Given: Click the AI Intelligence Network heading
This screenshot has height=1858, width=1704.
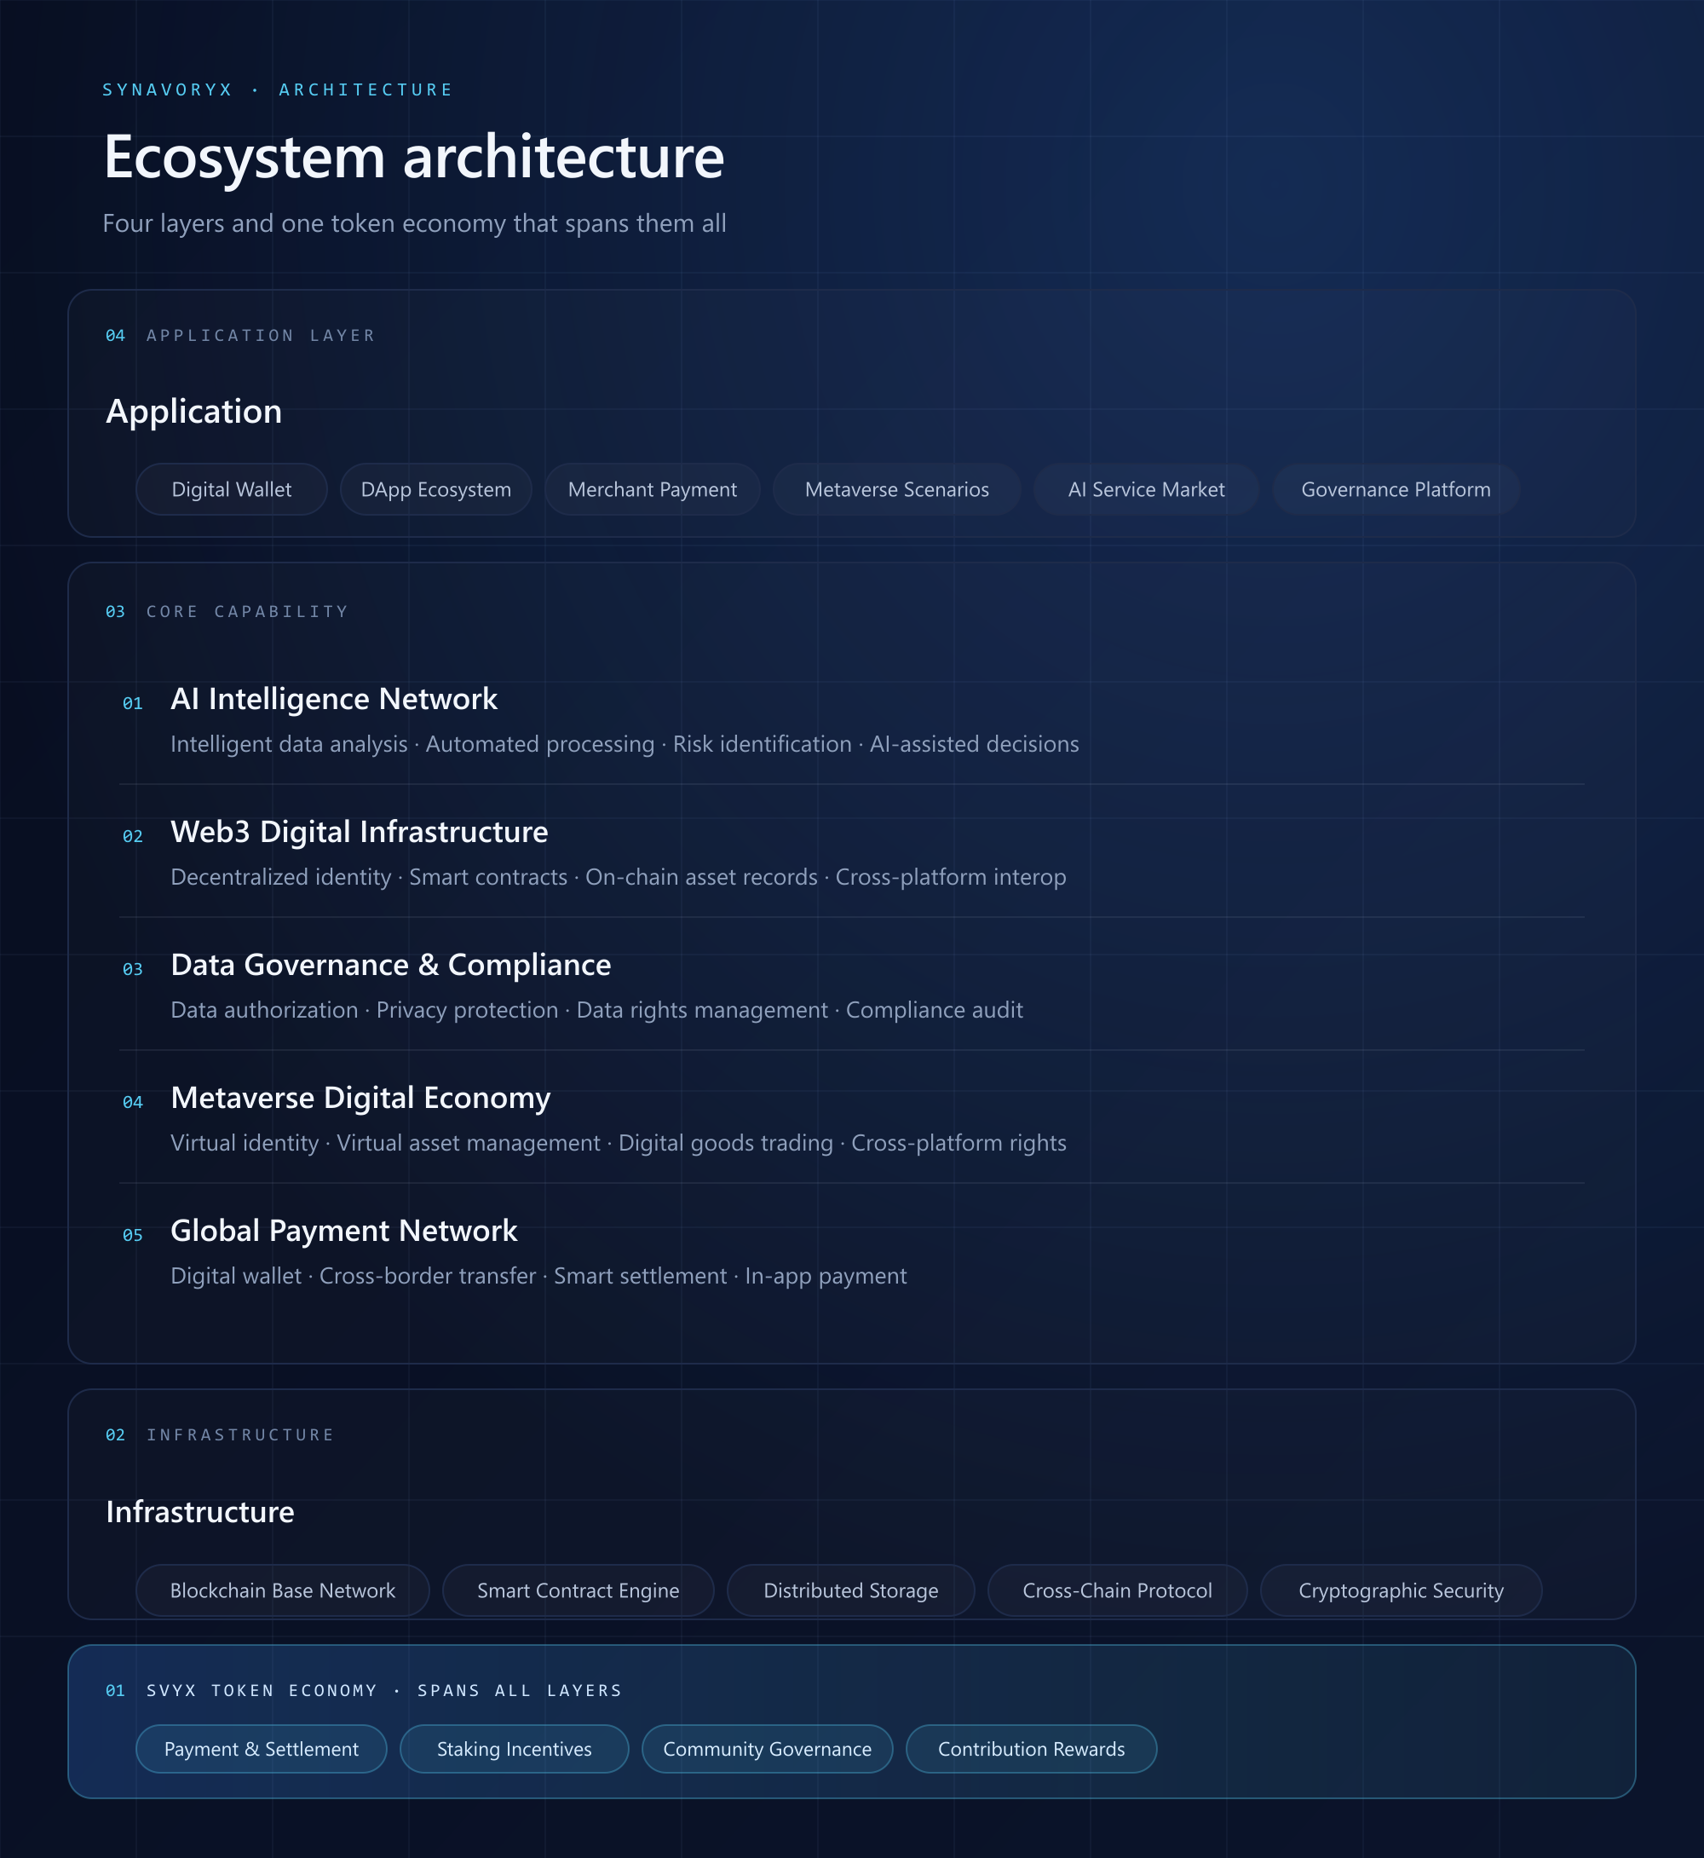Looking at the screenshot, I should (334, 699).
